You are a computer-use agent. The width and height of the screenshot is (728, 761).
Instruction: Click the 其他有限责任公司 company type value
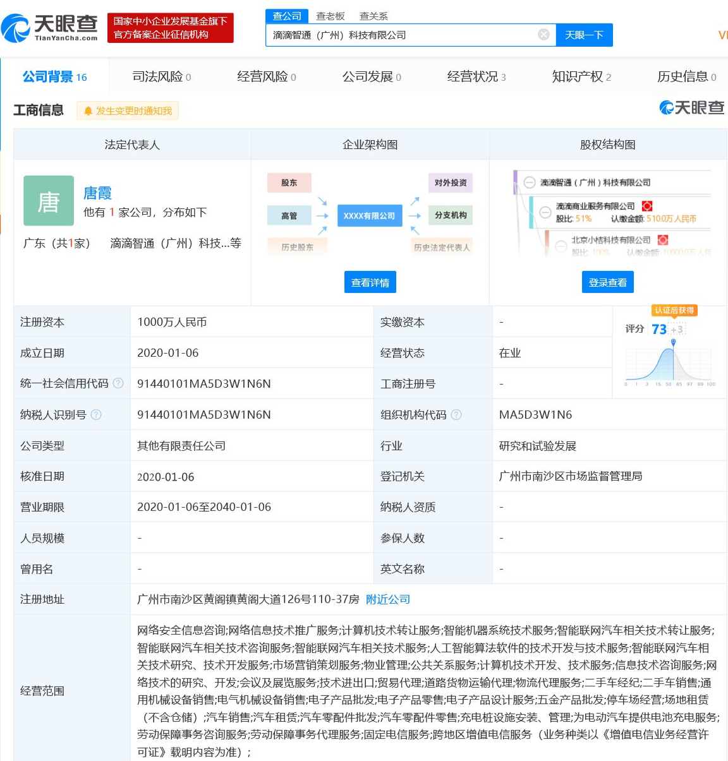181,445
